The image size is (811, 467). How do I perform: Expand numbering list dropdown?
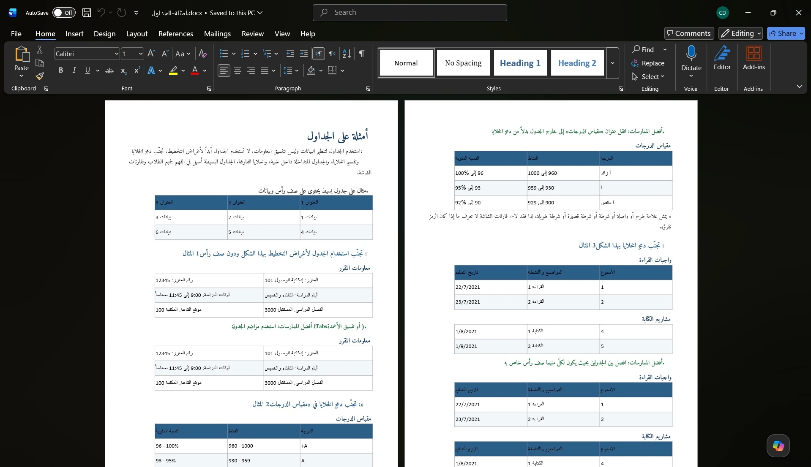click(x=255, y=54)
